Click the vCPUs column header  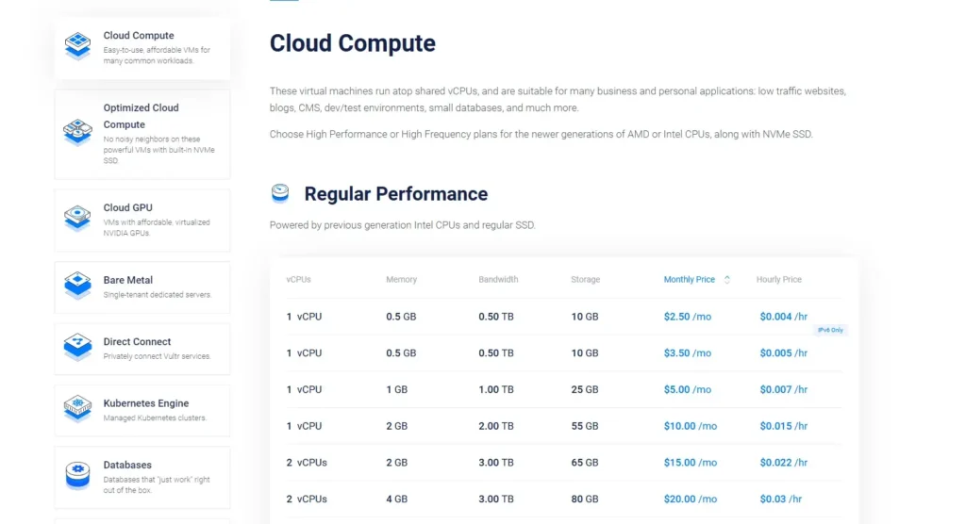pos(298,280)
